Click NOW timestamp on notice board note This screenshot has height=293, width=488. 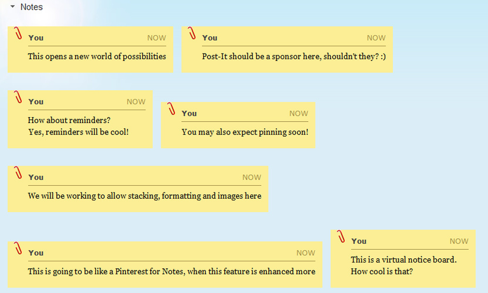click(459, 241)
